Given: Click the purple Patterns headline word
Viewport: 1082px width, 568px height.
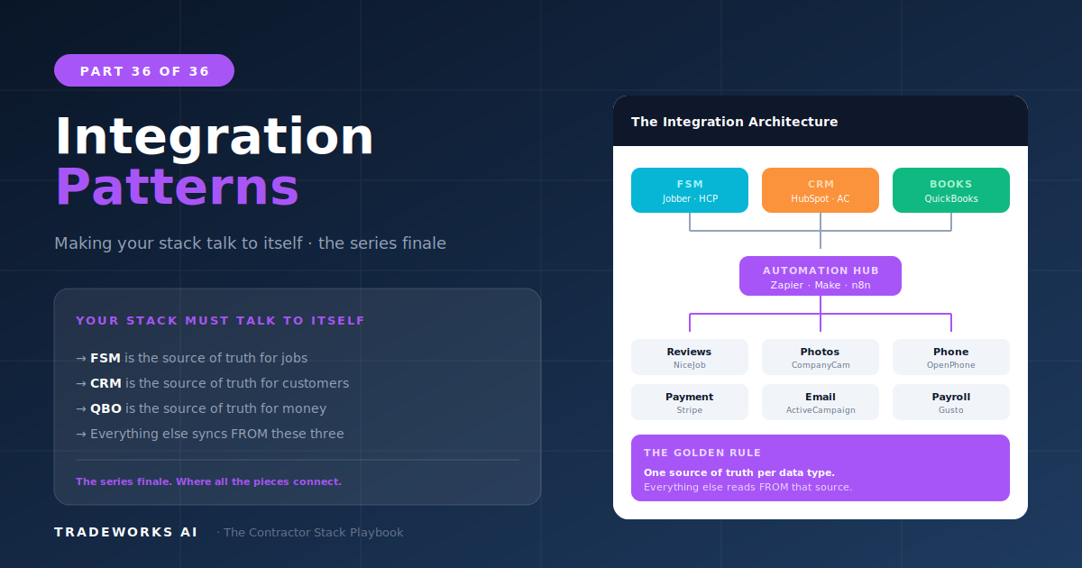Looking at the screenshot, I should point(177,188).
